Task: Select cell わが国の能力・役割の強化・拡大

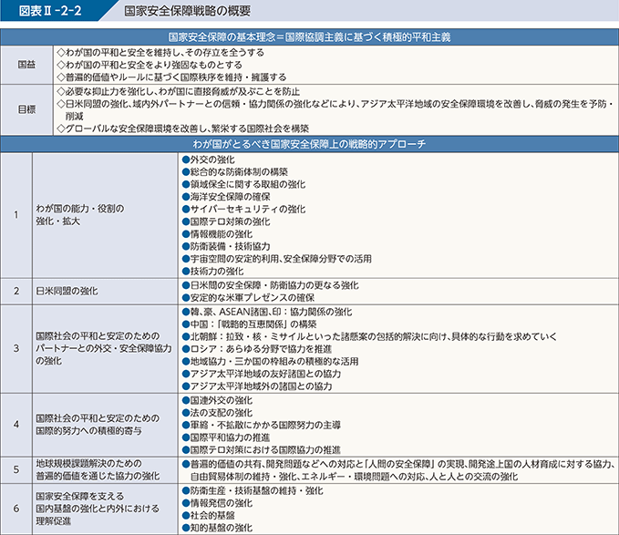Action: point(106,215)
